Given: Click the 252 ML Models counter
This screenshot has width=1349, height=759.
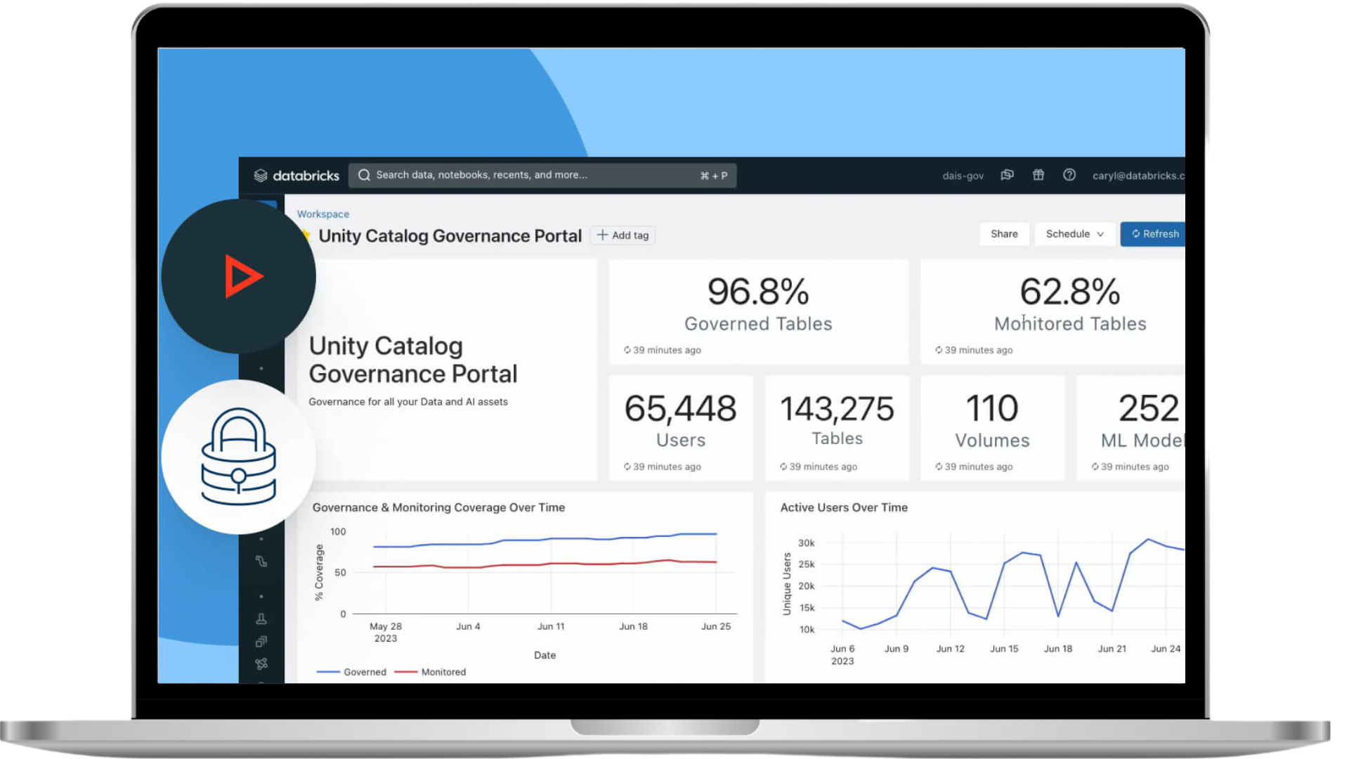Looking at the screenshot, I should (1130, 427).
